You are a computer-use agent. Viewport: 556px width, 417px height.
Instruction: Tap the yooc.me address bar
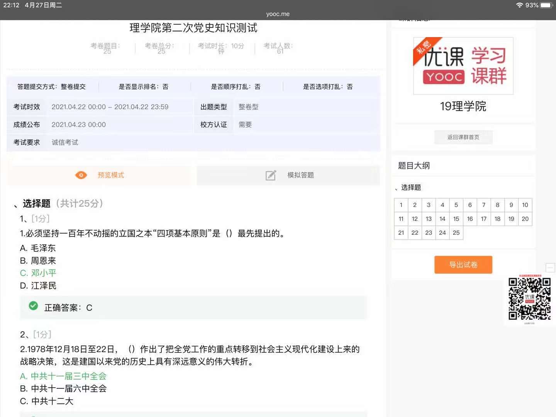(278, 14)
